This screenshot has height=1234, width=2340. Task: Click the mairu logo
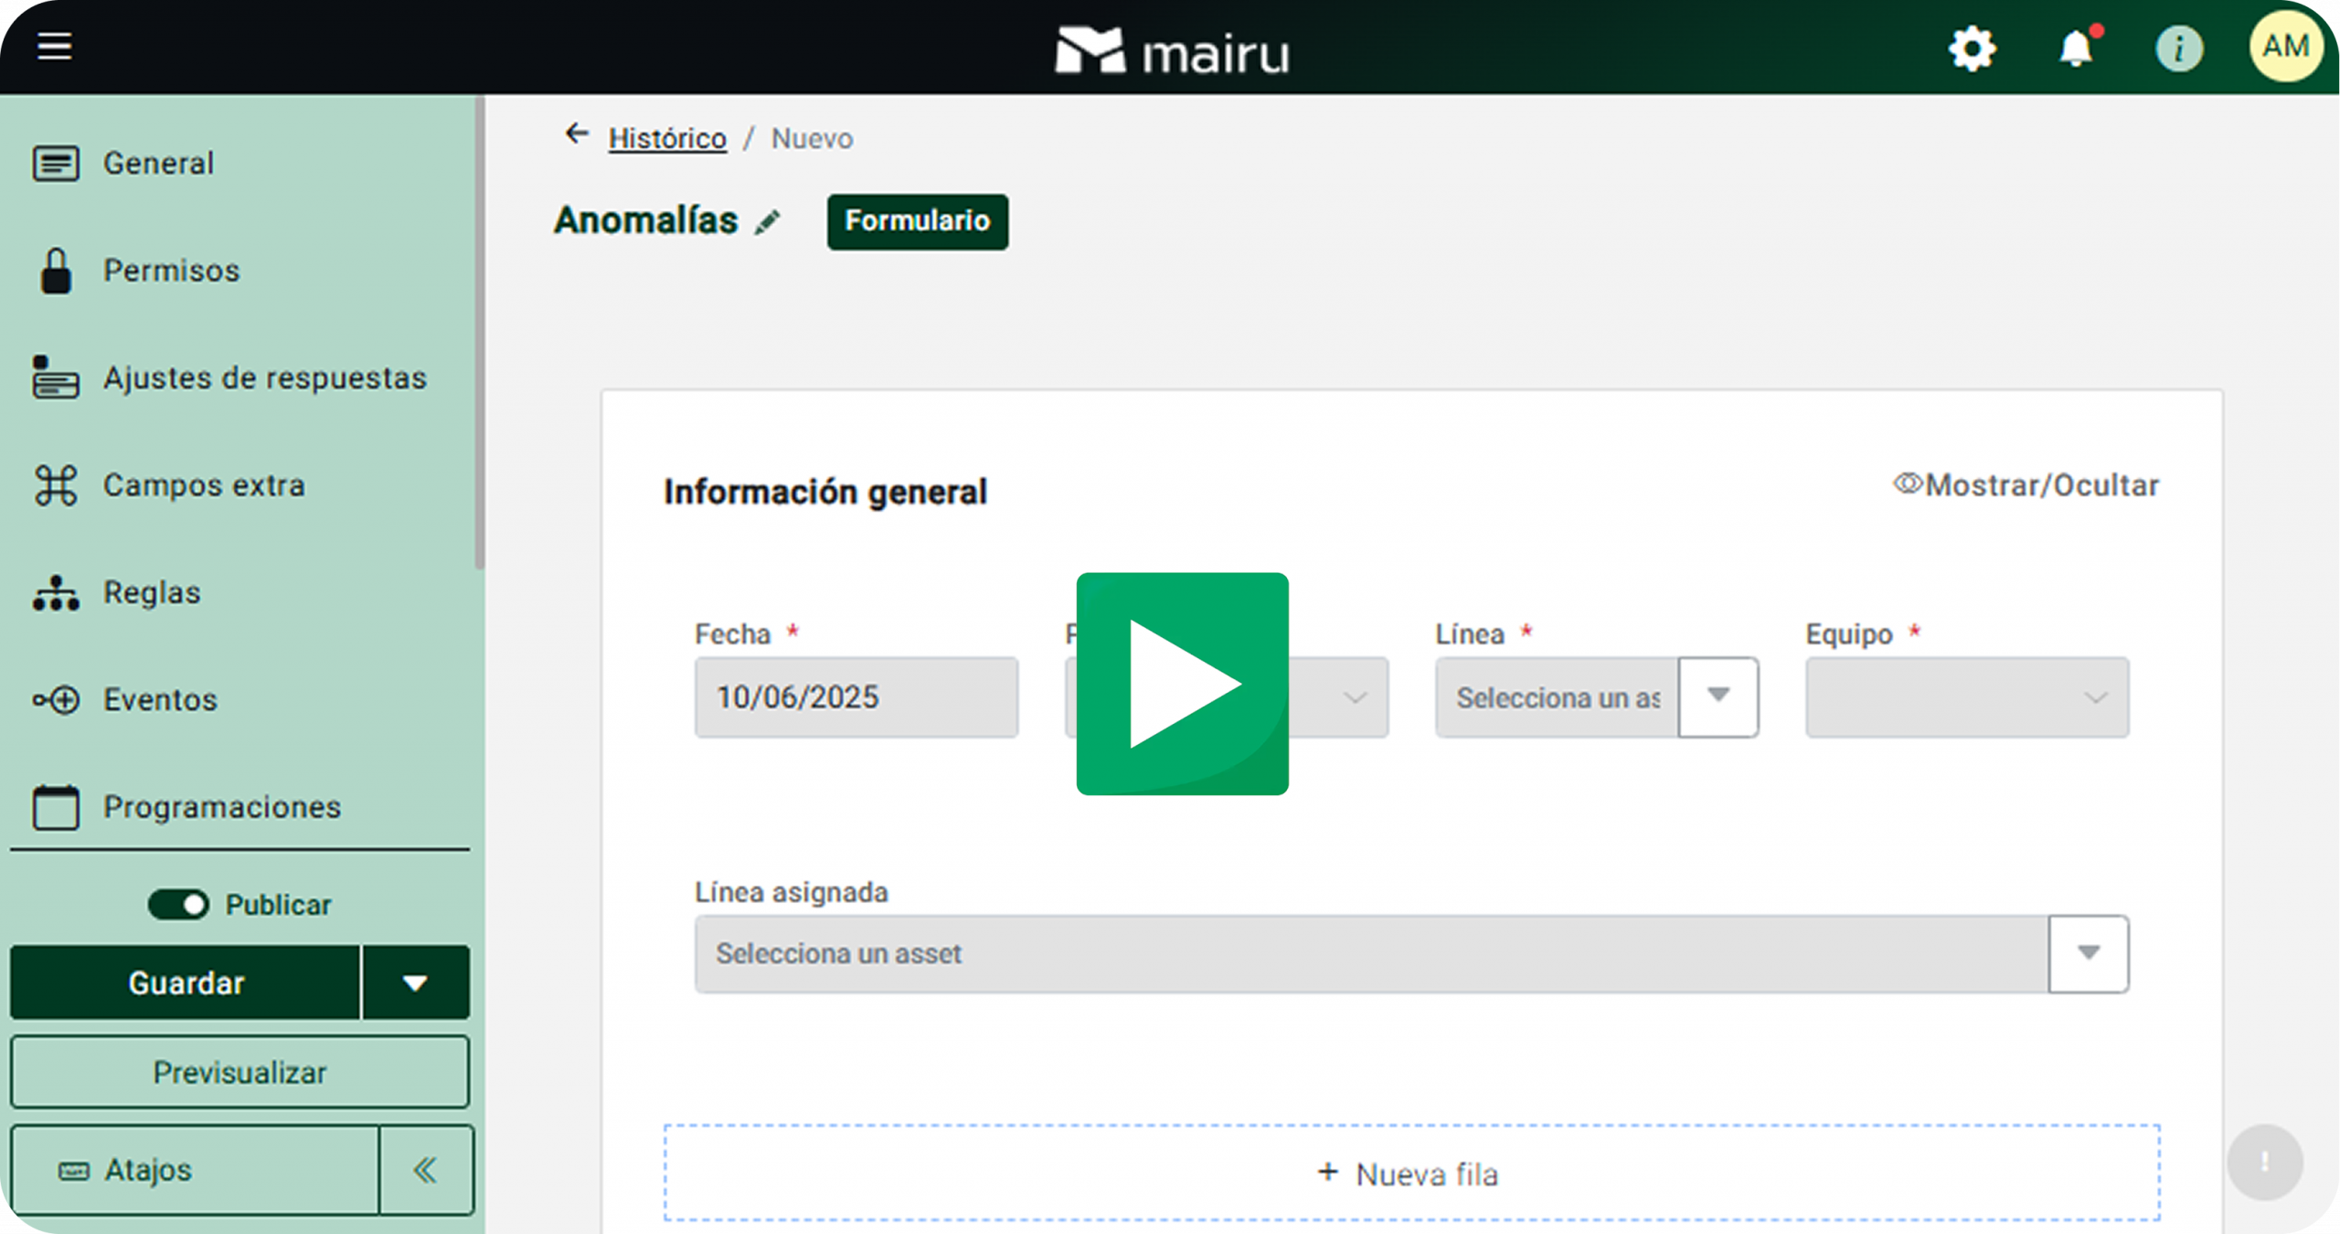[x=1173, y=51]
